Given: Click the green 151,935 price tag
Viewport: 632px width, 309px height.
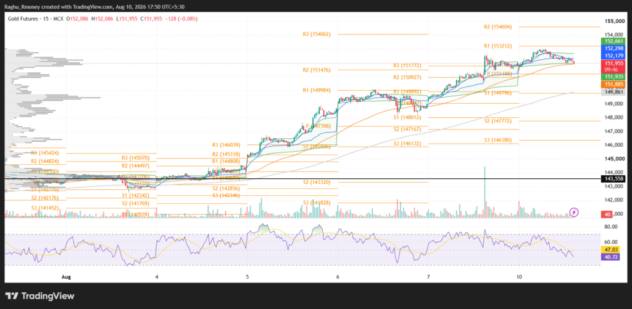Looking at the screenshot, I should point(612,76).
